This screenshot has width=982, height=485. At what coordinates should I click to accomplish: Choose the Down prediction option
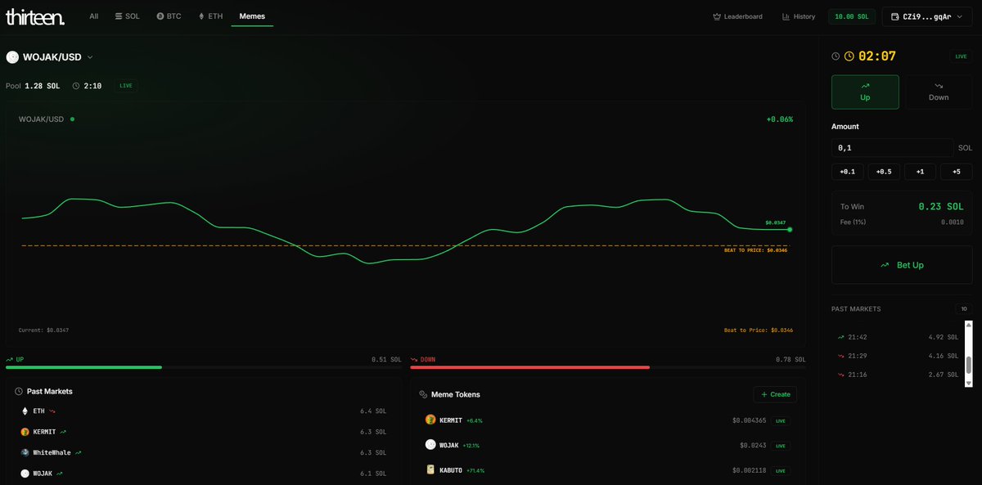click(x=939, y=92)
